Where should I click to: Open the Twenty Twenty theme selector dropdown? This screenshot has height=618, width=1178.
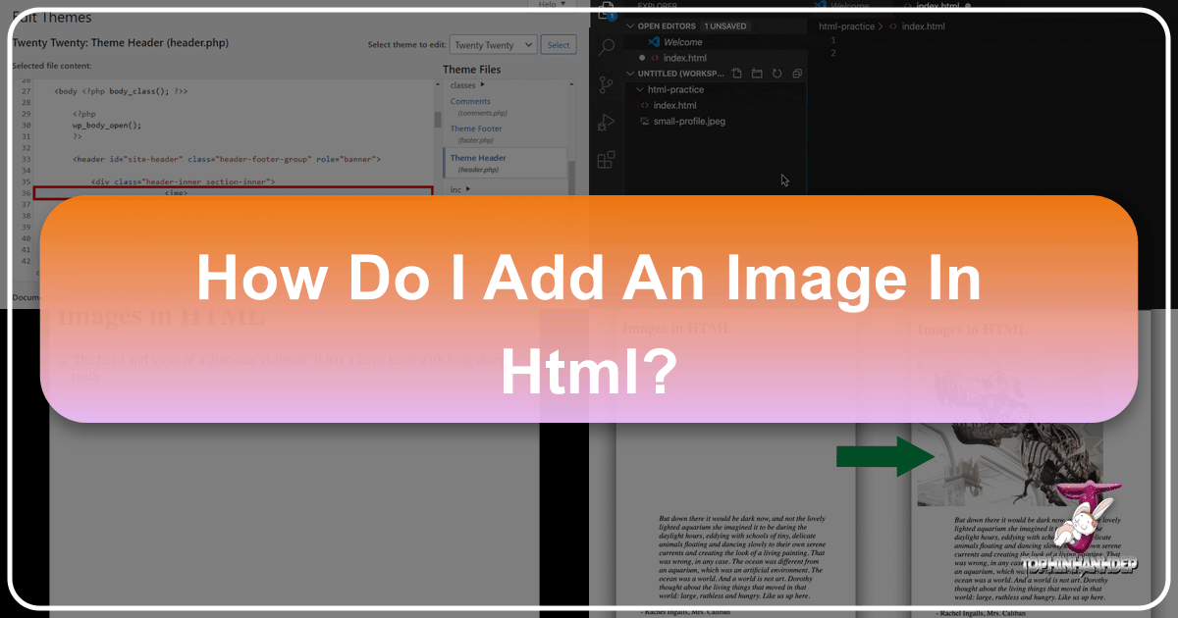[493, 44]
